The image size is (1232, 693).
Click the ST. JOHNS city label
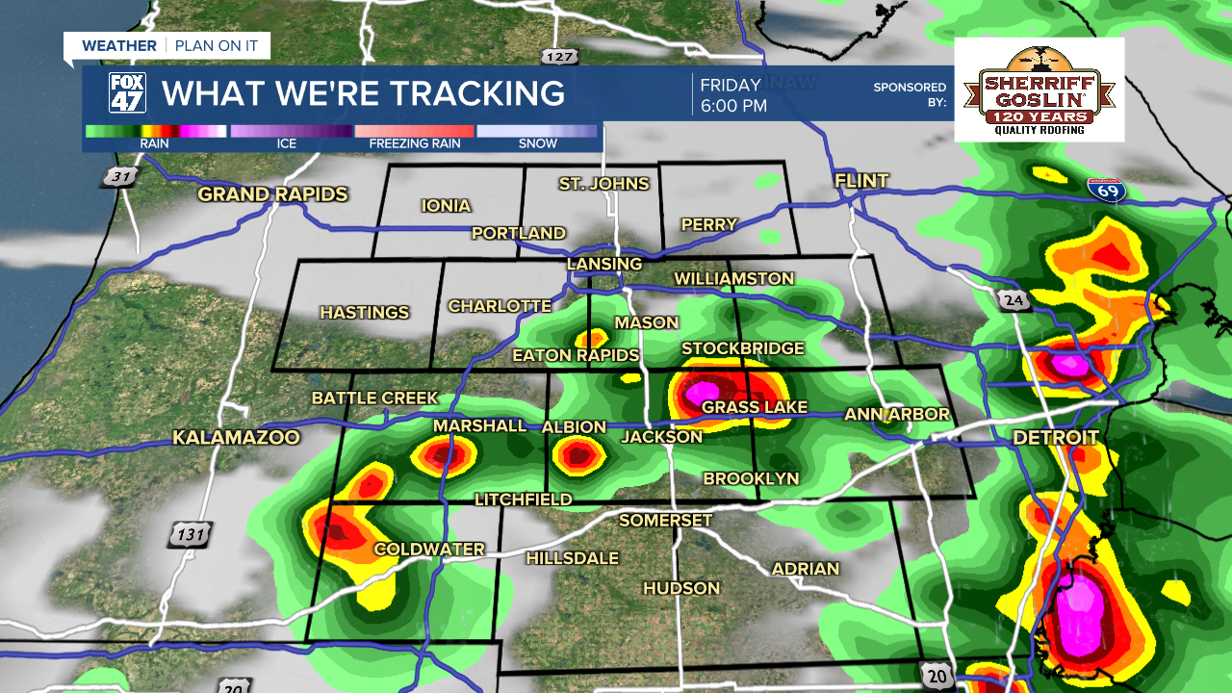point(604,183)
